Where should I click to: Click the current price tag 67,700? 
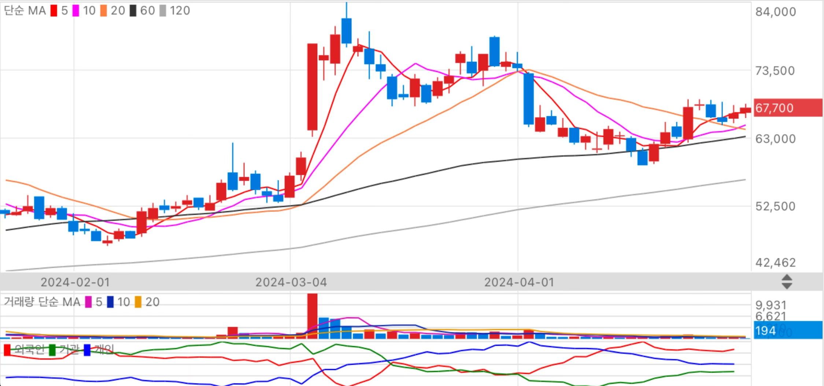coord(788,108)
